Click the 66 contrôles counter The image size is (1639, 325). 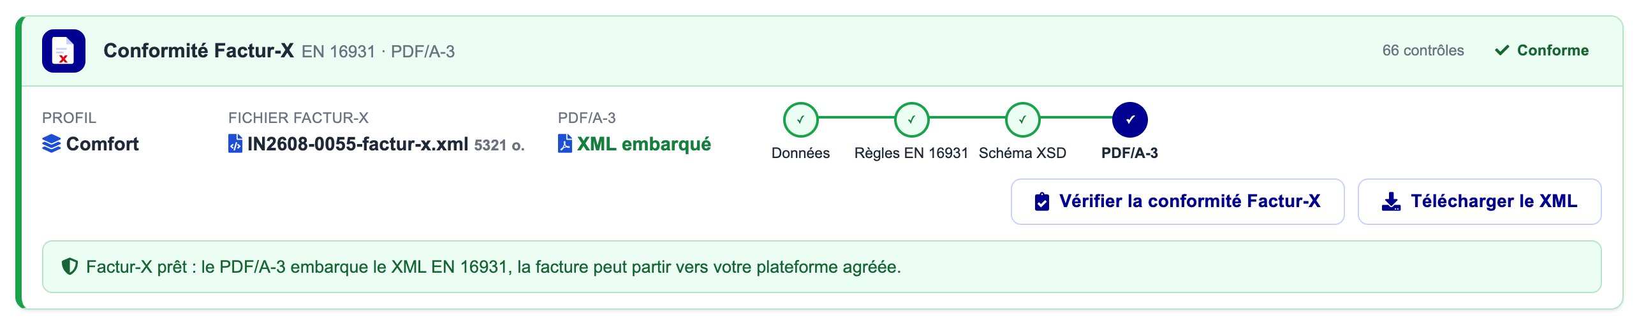coord(1423,50)
